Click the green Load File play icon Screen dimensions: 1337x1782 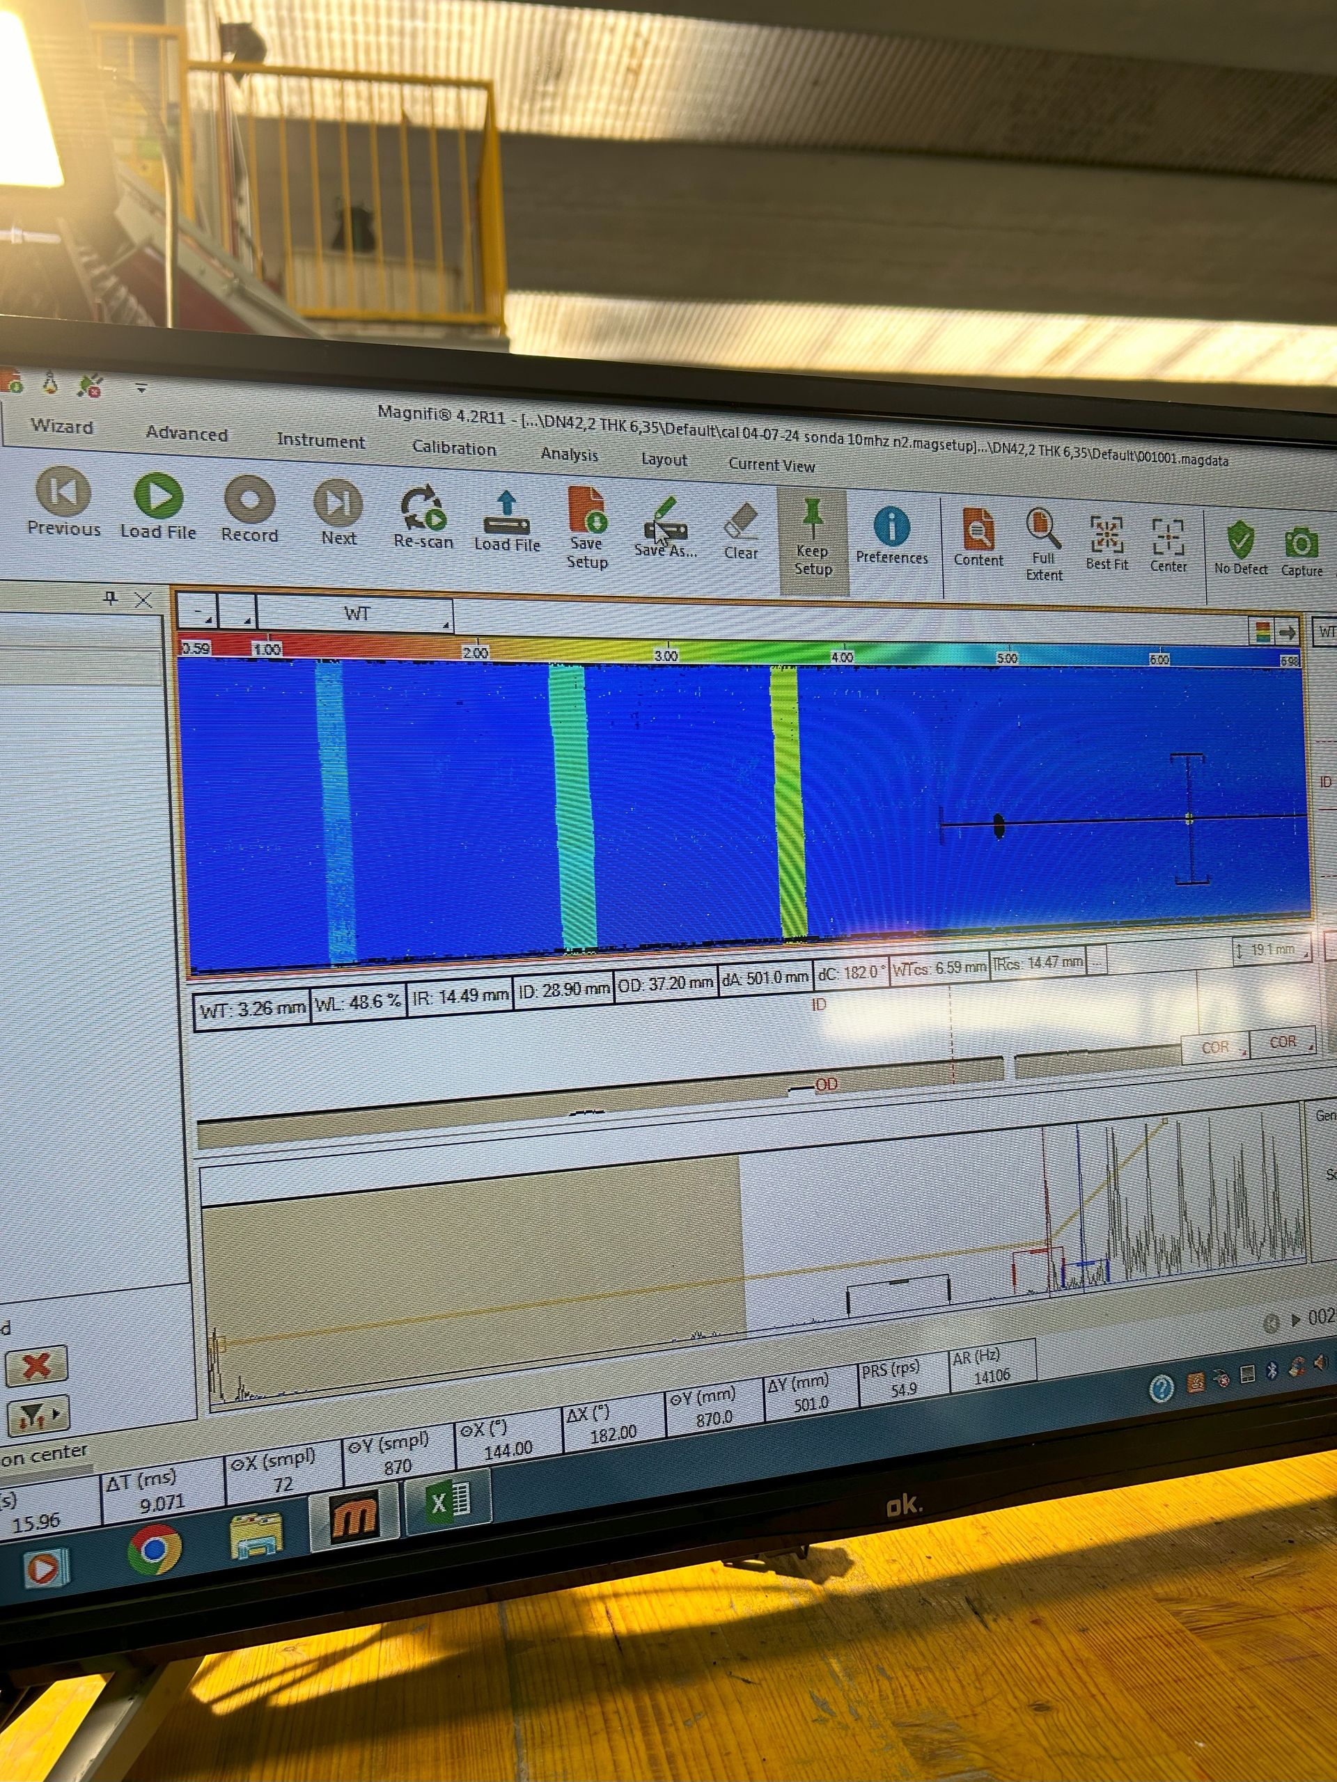pos(158,506)
